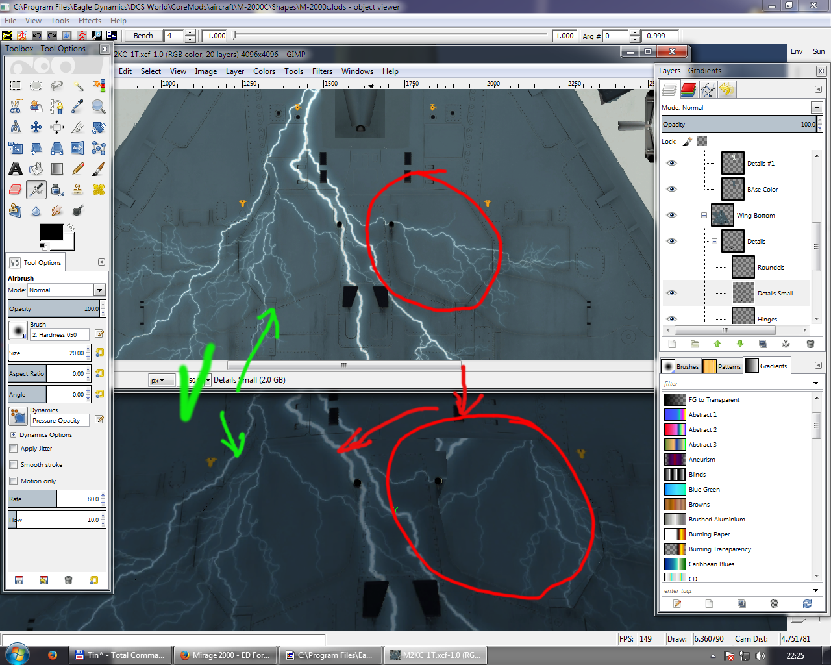Select the Rectangle Select tool
Screen dimensions: 831x665
(16, 86)
